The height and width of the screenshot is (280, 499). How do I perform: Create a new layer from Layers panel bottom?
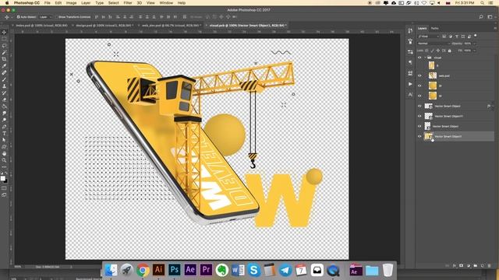(x=483, y=265)
